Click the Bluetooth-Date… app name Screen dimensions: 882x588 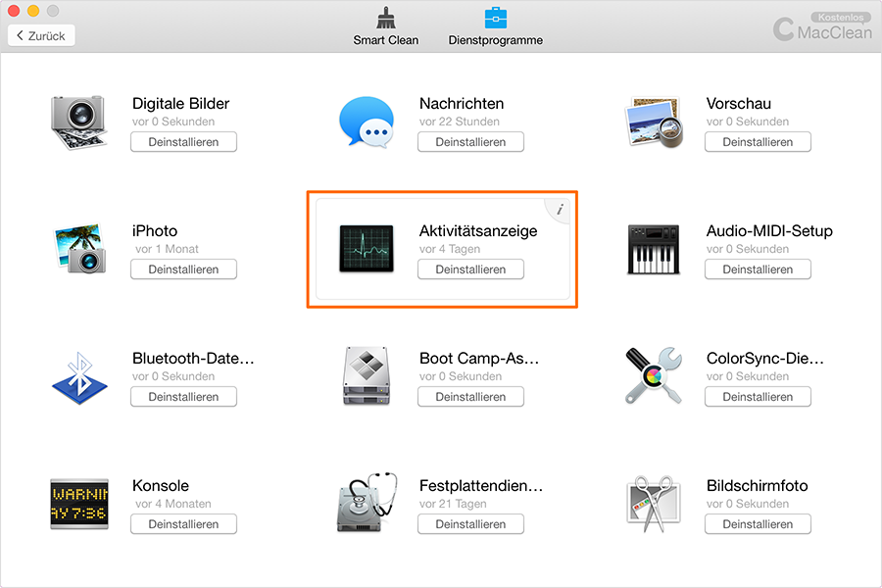[193, 359]
